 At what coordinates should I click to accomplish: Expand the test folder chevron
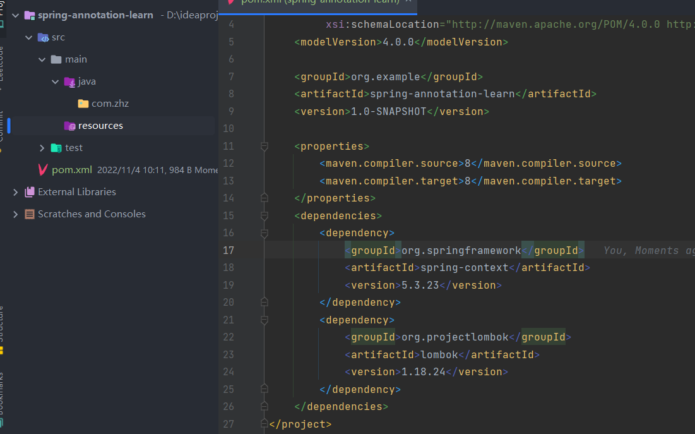coord(42,148)
